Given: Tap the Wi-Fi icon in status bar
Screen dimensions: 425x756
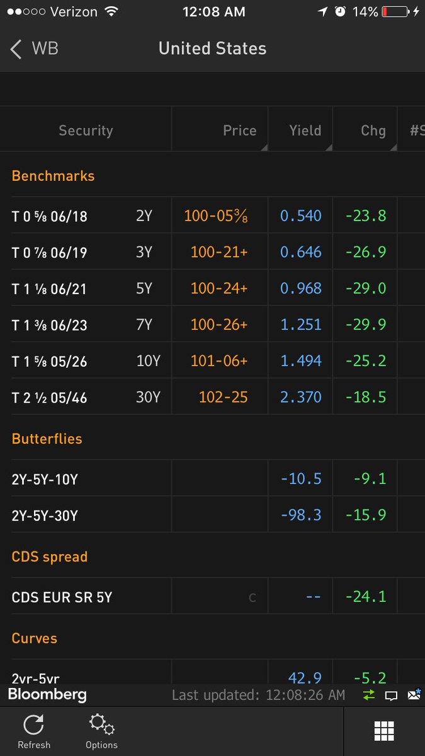Looking at the screenshot, I should 111,12.
